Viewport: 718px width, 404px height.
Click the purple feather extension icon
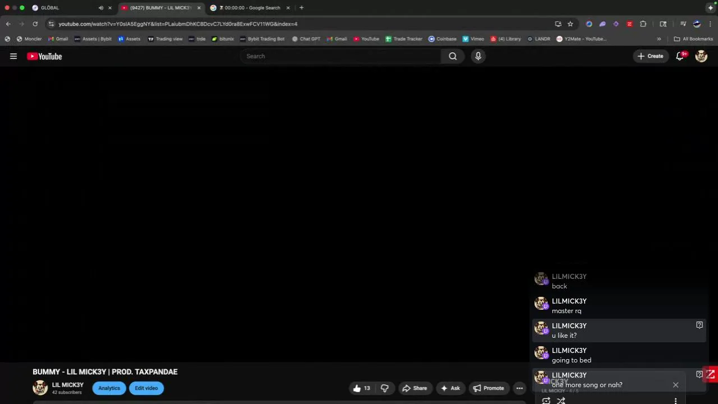[x=602, y=24]
